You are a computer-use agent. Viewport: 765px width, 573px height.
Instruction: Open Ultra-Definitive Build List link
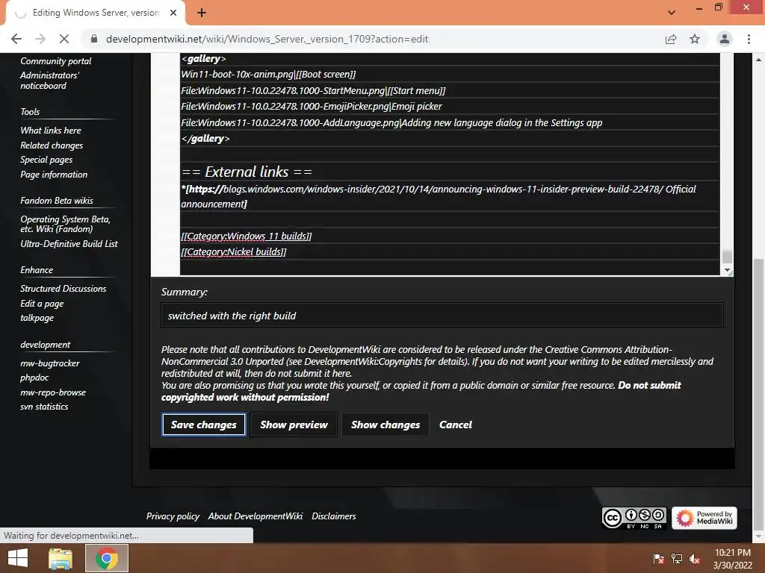69,244
